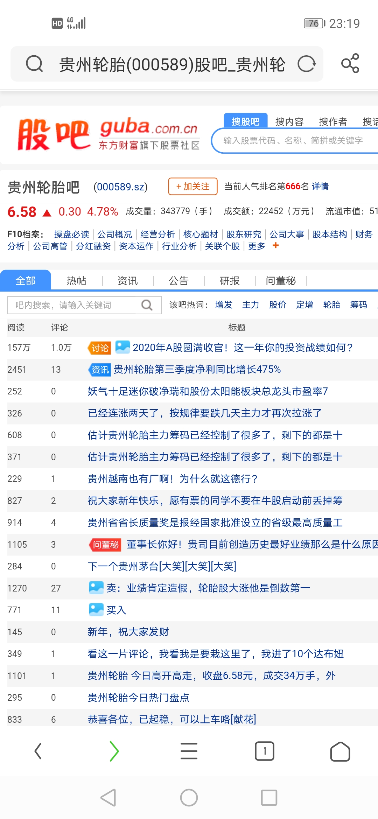Click the +加关注 follow button
Viewport: 378px width, 819px height.
point(193,186)
